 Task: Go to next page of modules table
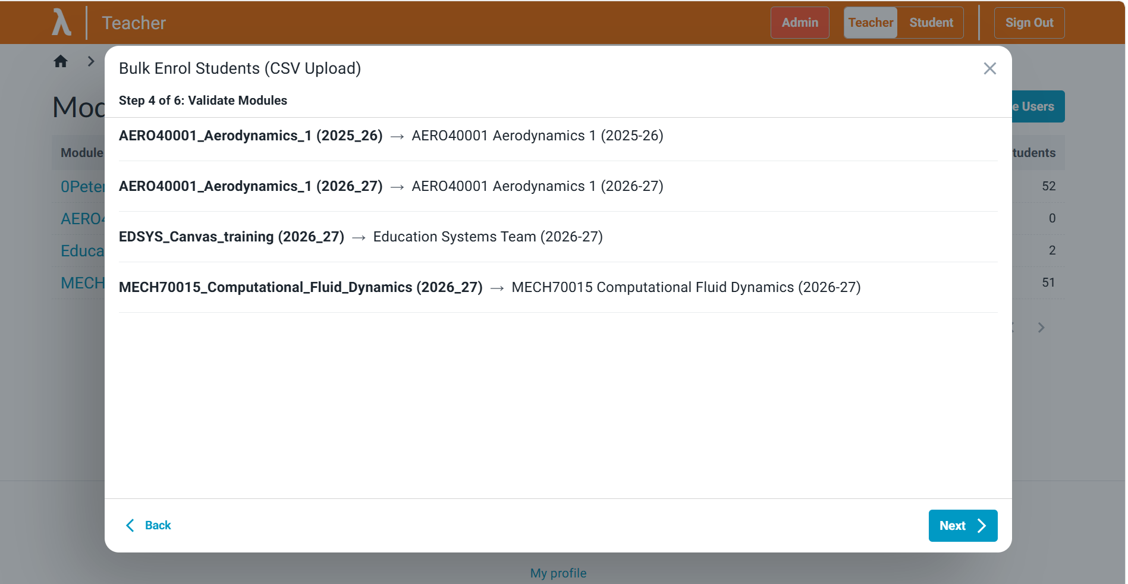pos(1041,328)
